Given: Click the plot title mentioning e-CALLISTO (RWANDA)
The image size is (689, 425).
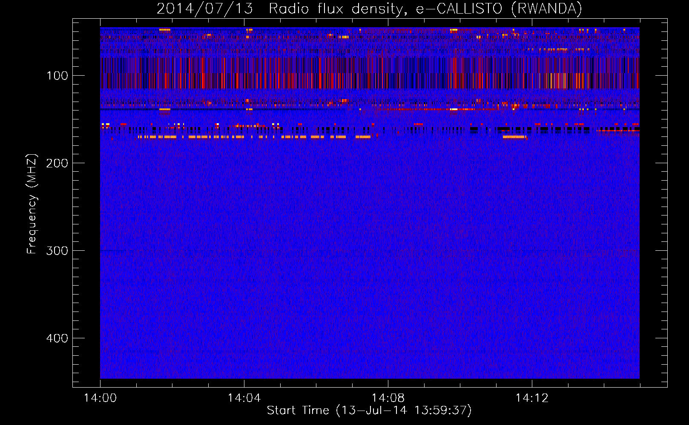Looking at the screenshot, I should 369,8.
